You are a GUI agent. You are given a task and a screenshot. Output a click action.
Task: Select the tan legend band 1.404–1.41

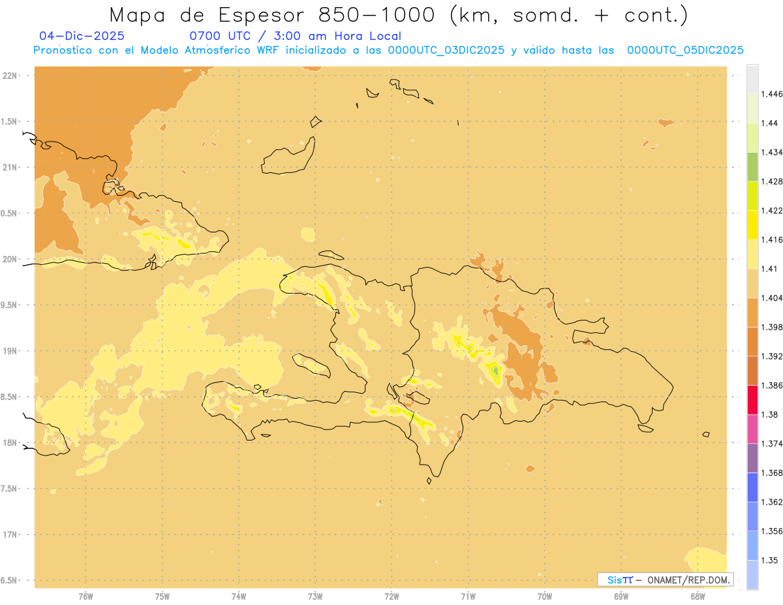click(752, 283)
